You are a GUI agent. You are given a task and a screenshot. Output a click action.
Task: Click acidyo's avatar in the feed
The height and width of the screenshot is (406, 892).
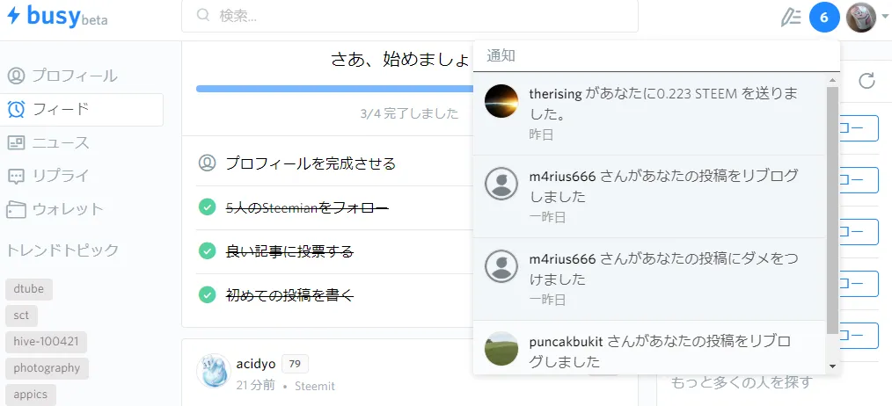[213, 372]
